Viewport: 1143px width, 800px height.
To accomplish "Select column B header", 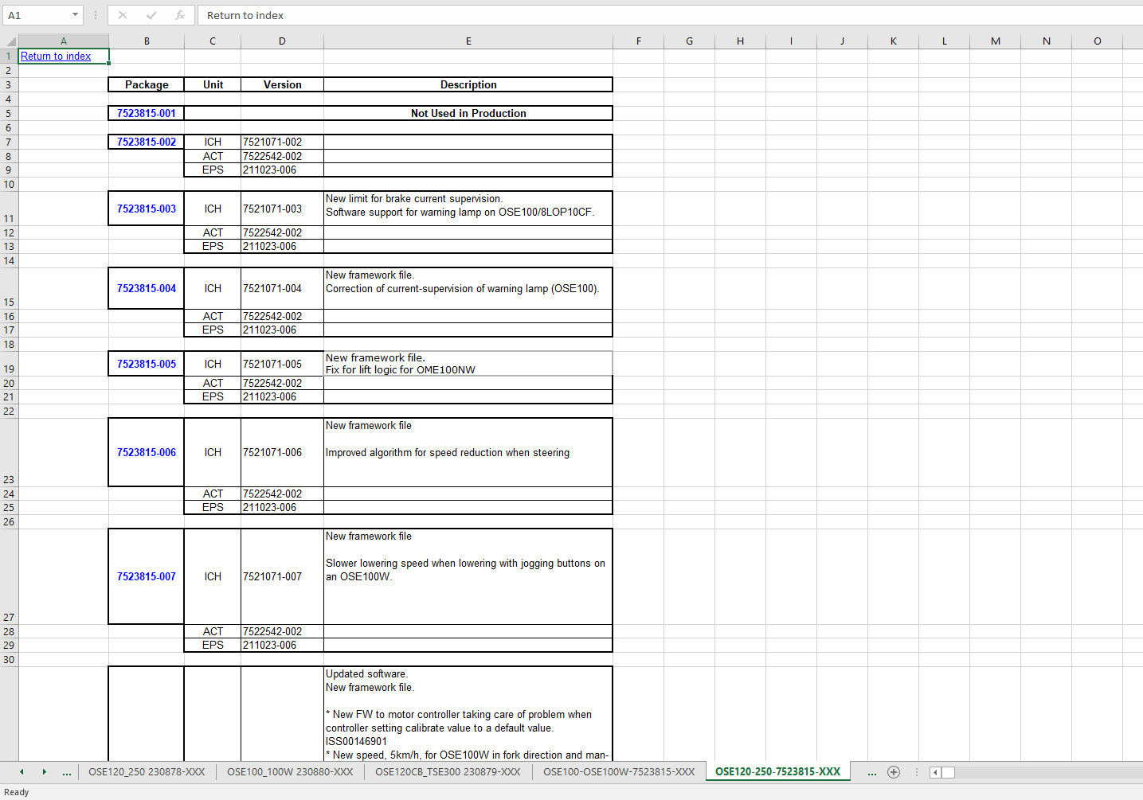I will [147, 41].
